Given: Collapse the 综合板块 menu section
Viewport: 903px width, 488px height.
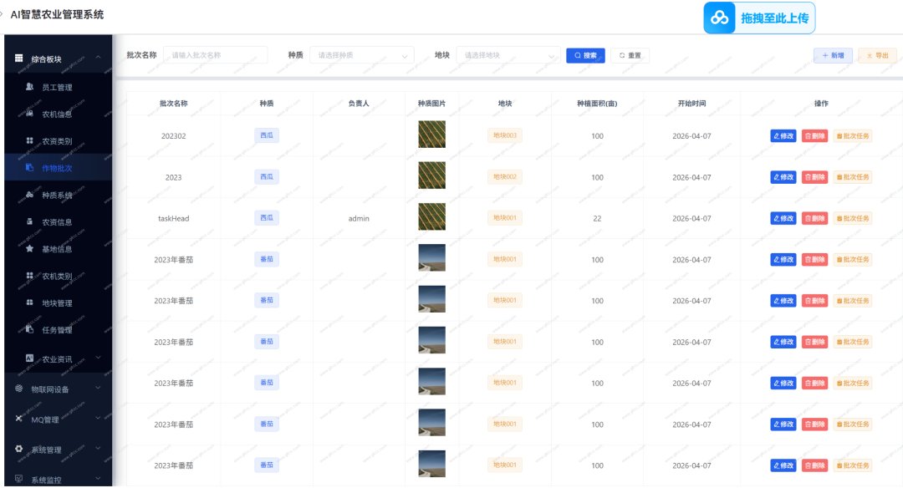Looking at the screenshot, I should (x=98, y=57).
